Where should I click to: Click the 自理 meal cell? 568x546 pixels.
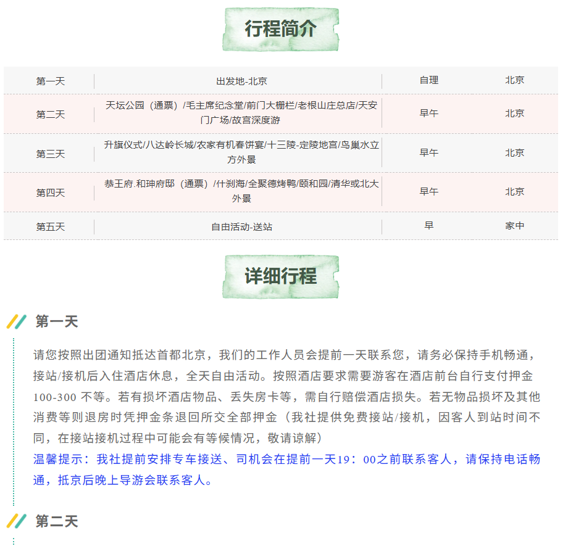pos(429,80)
